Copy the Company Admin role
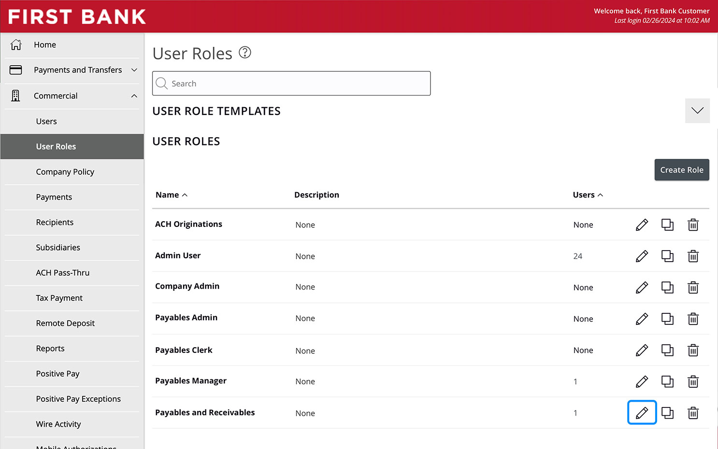Screen dimensions: 718x449 click(x=667, y=287)
